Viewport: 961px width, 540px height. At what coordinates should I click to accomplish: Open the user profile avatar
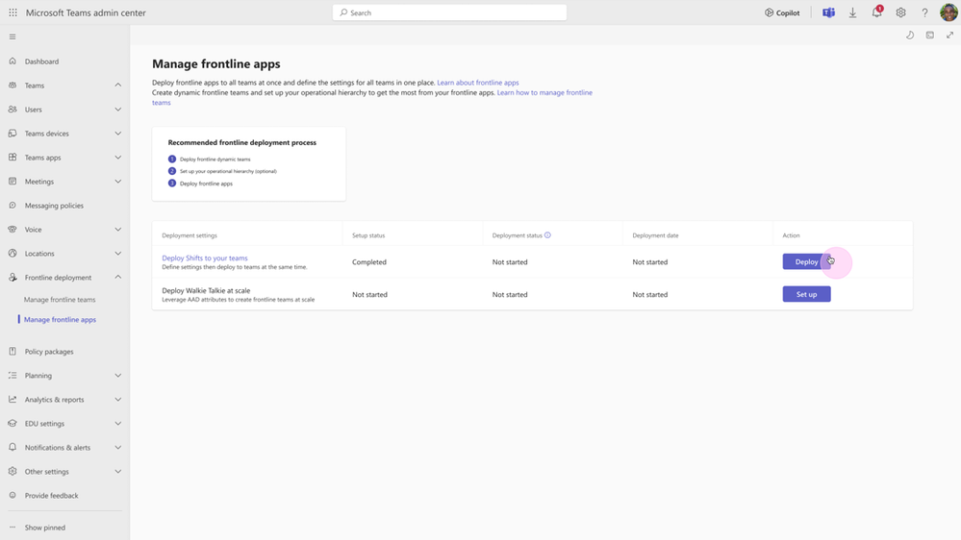(x=948, y=12)
